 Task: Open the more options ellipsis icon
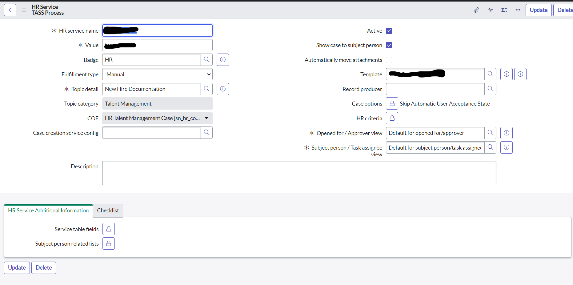(518, 10)
